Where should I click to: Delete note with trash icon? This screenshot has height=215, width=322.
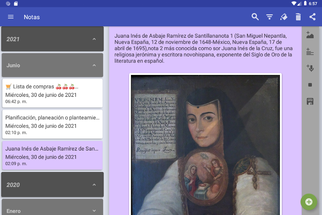point(298,17)
